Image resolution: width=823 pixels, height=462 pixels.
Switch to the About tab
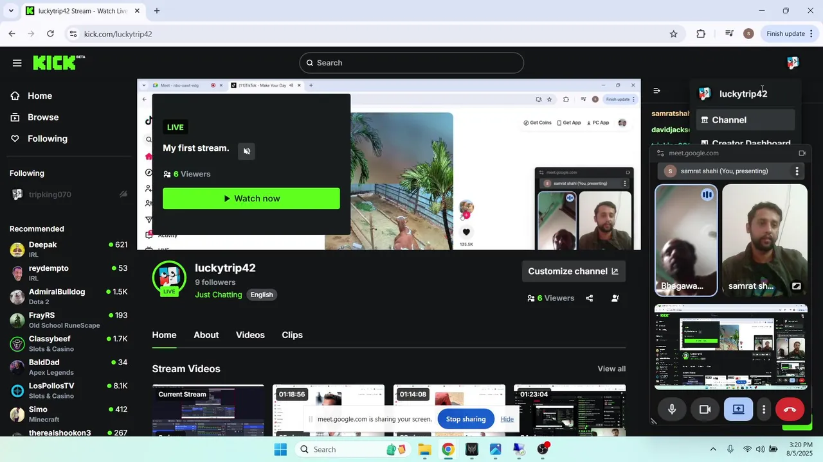(x=206, y=335)
